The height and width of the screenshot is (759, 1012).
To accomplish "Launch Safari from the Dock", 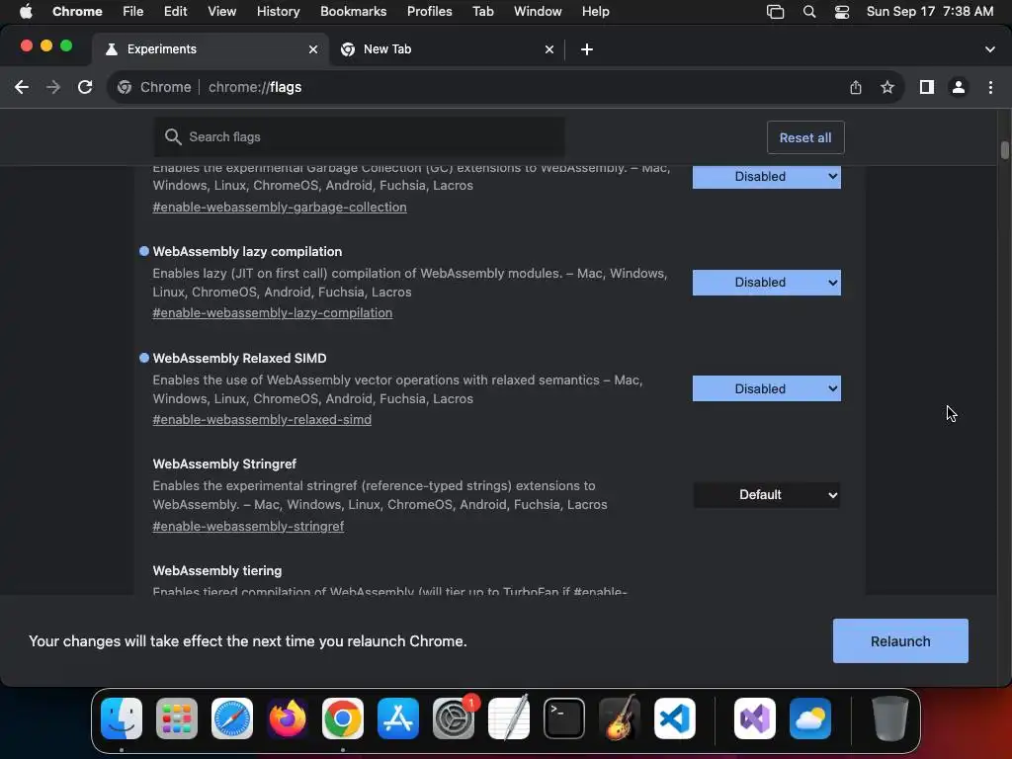I will pyautogui.click(x=232, y=718).
